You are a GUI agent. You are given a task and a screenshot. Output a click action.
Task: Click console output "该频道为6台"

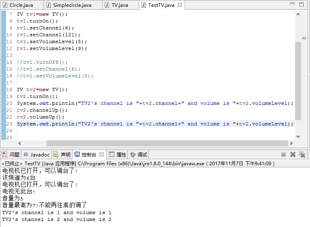coord(19,177)
